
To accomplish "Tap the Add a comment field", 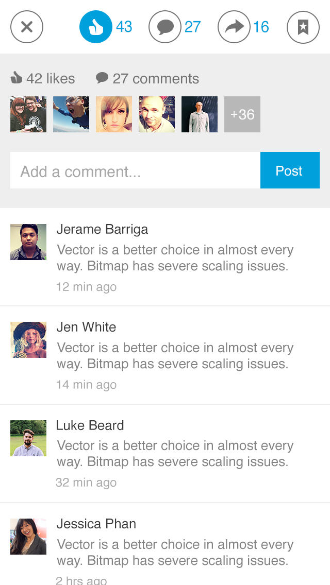I will [x=134, y=170].
